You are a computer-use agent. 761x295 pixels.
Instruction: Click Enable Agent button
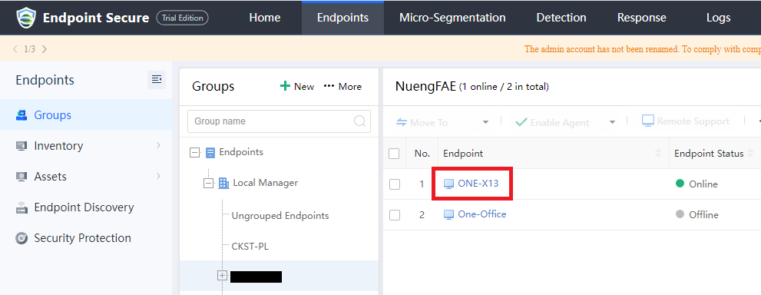pos(552,123)
